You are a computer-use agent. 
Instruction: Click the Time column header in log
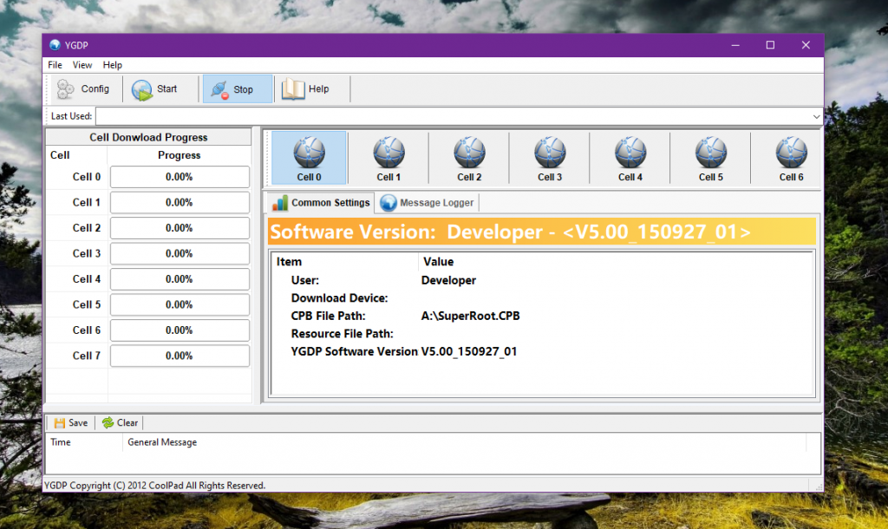(x=84, y=442)
